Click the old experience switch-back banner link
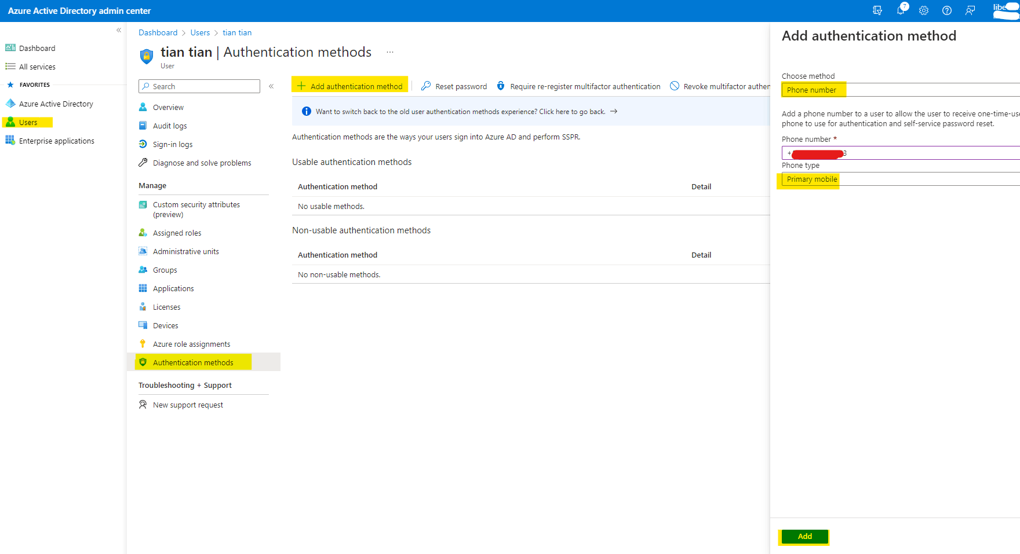 (x=467, y=112)
